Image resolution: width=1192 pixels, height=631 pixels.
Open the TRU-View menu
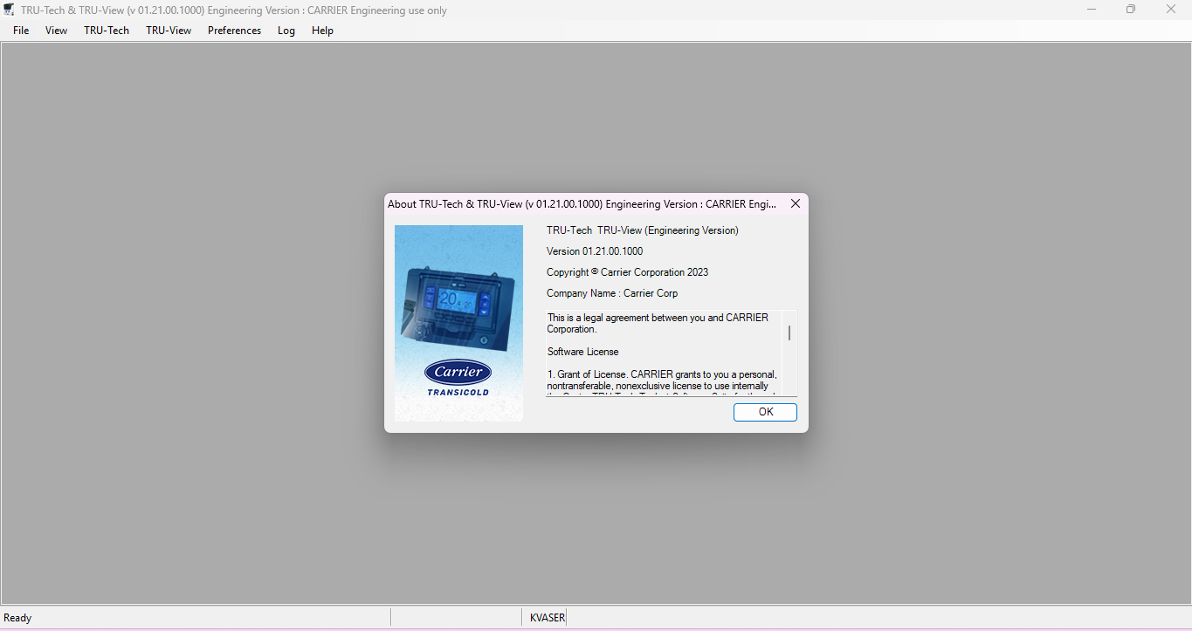[x=169, y=30]
